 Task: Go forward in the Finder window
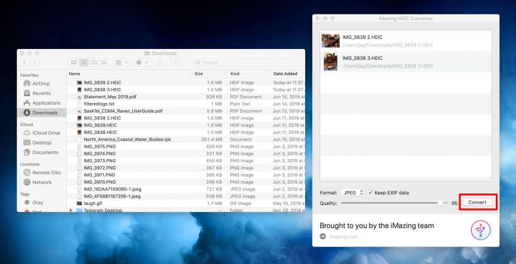pos(33,62)
